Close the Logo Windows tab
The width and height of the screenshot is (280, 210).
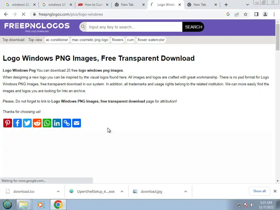click(180, 5)
